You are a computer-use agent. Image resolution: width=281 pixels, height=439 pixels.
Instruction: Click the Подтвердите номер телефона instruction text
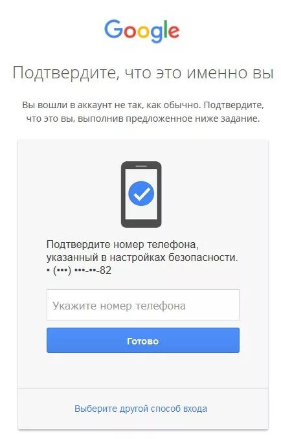click(122, 245)
